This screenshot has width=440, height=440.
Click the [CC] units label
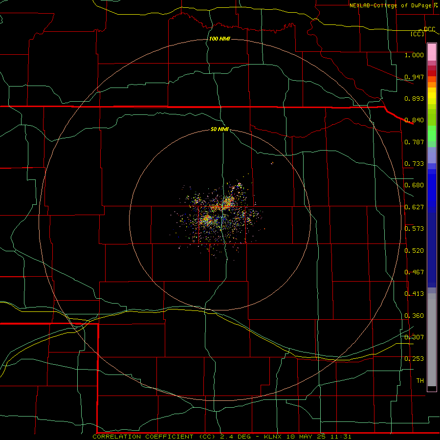click(x=418, y=34)
